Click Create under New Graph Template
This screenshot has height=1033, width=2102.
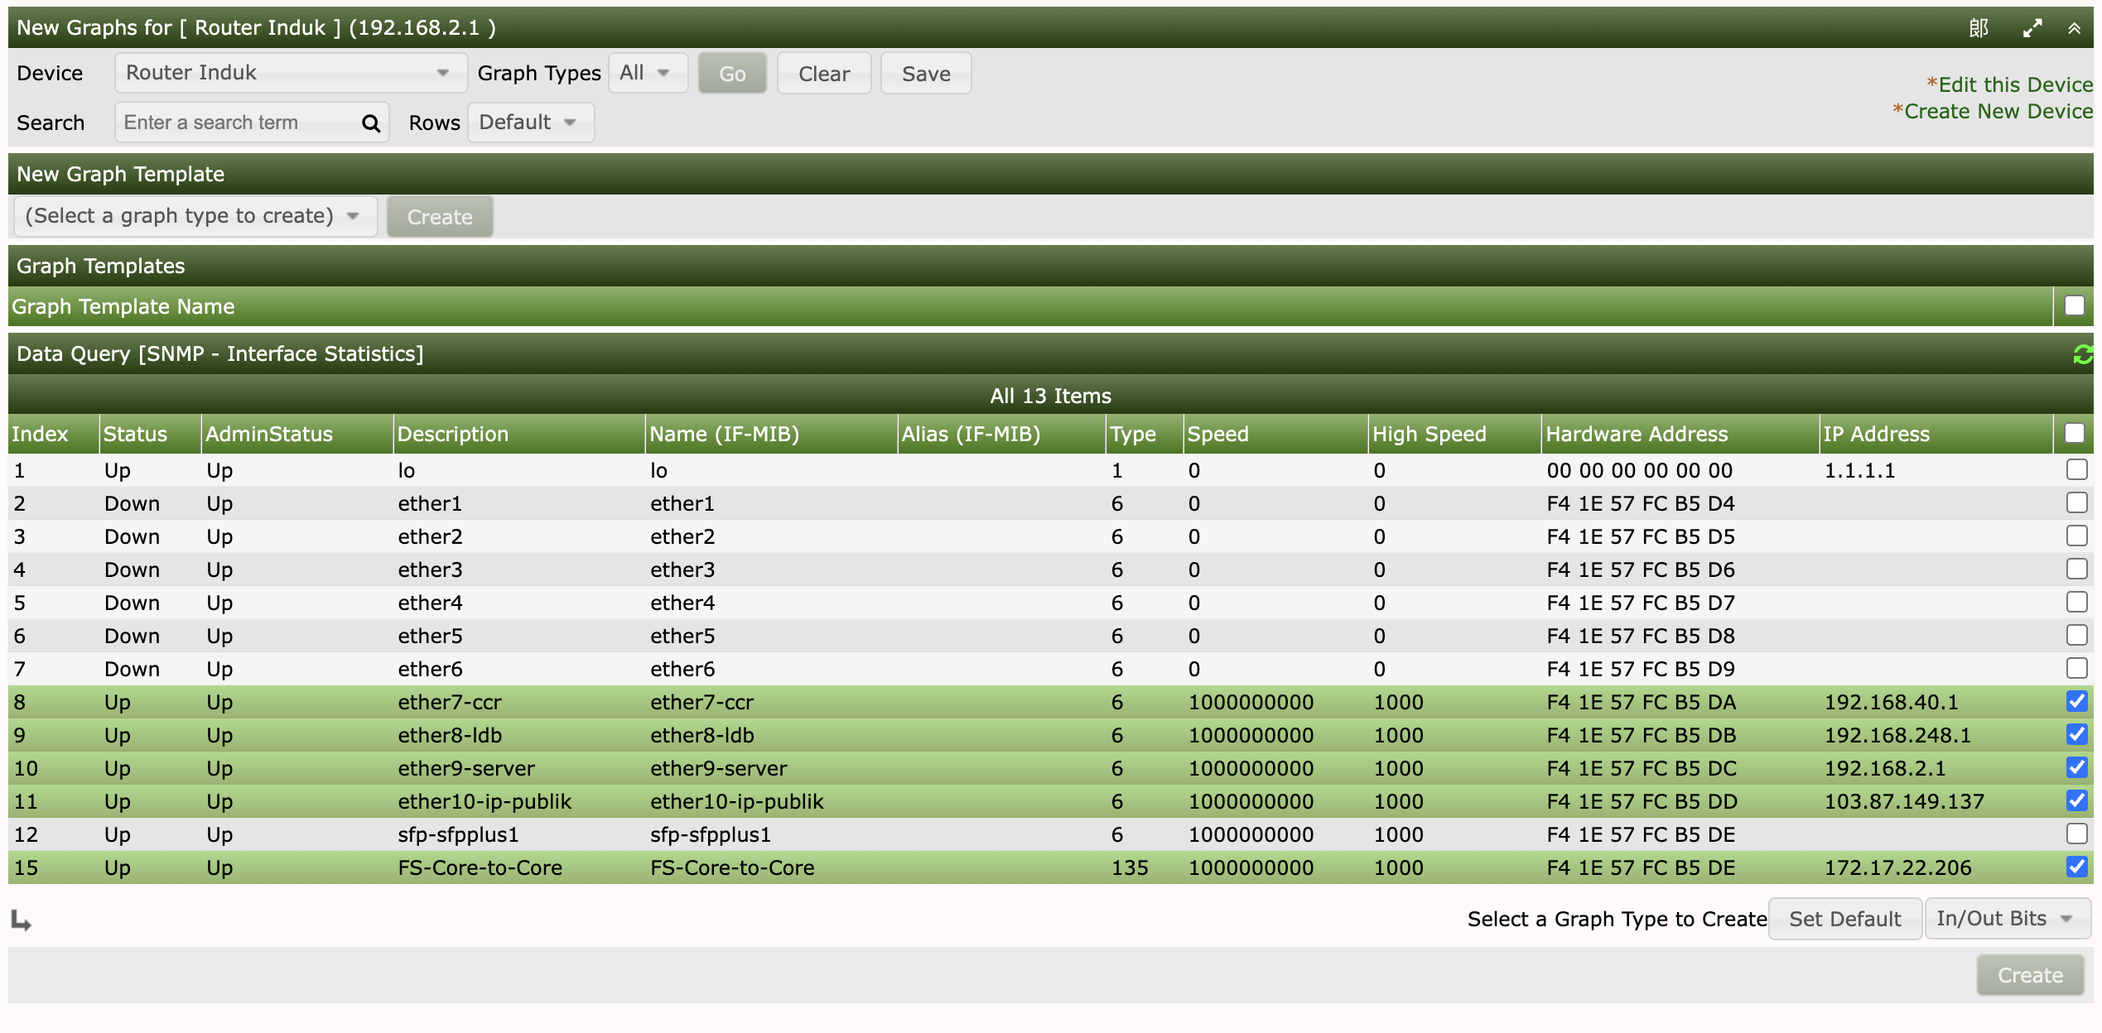(440, 217)
